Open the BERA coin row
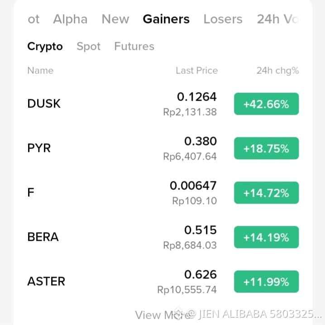 point(163,237)
